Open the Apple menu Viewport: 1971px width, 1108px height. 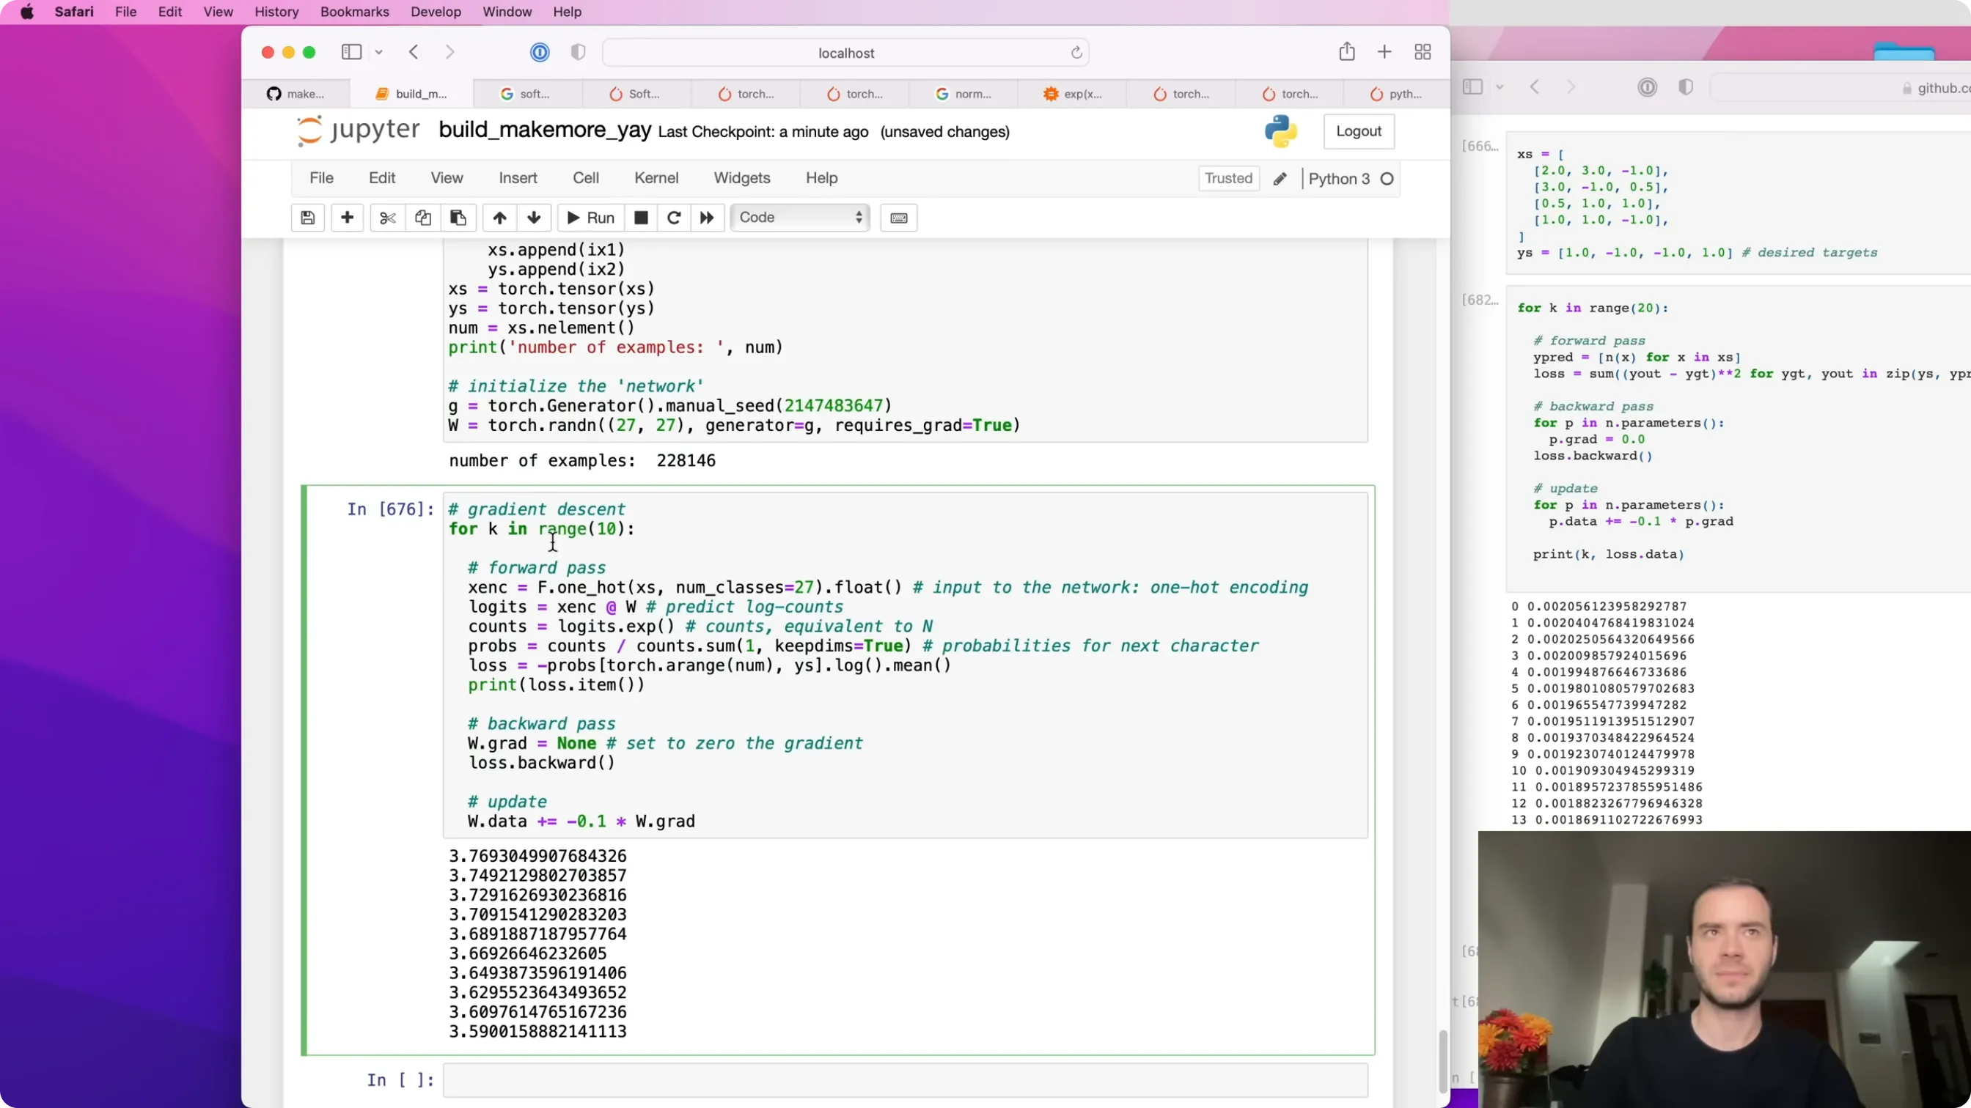pyautogui.click(x=27, y=12)
